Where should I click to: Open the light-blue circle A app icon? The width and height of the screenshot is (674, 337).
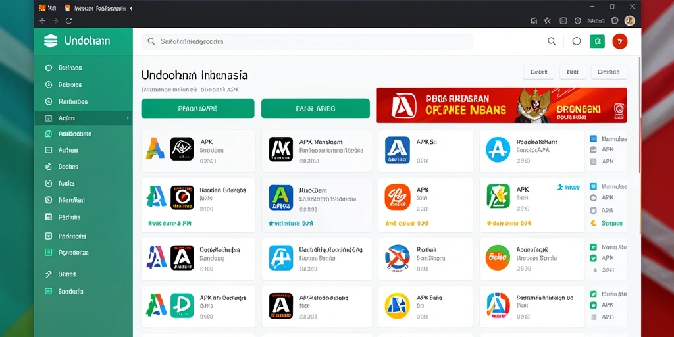pos(498,149)
